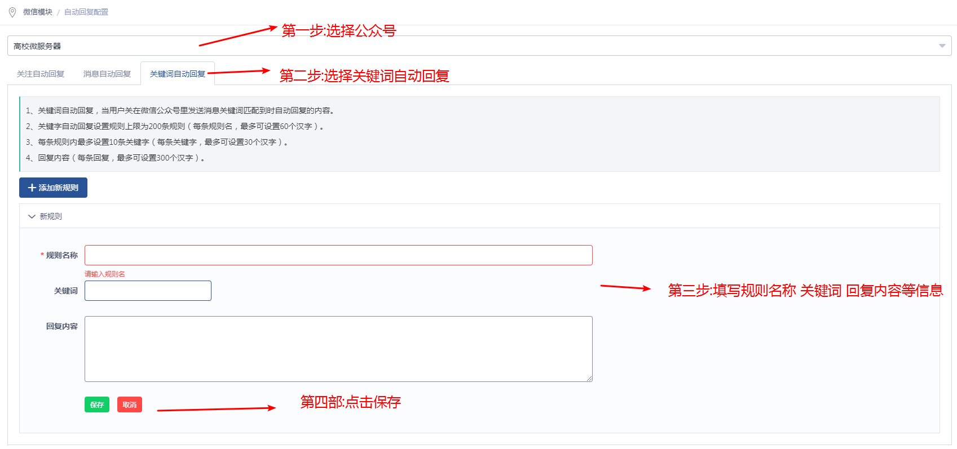957x449 pixels.
Task: Click the green 保存 button
Action: (x=97, y=404)
